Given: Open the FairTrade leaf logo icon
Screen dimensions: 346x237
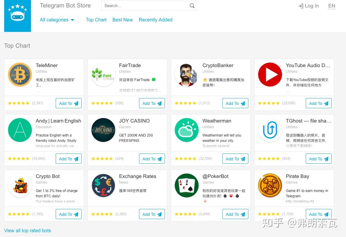Looking at the screenshot, I should pyautogui.click(x=103, y=75).
